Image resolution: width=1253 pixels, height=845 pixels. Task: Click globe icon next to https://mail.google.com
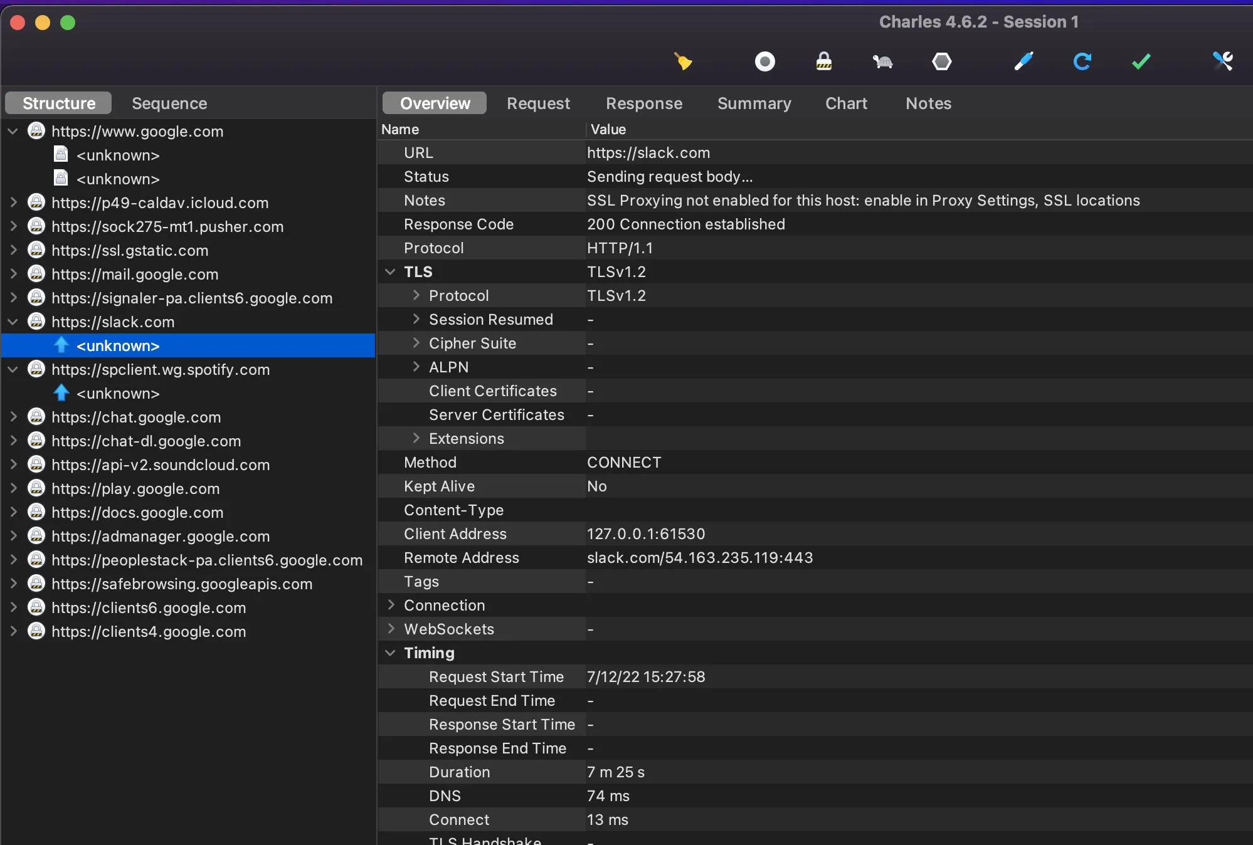click(x=36, y=274)
